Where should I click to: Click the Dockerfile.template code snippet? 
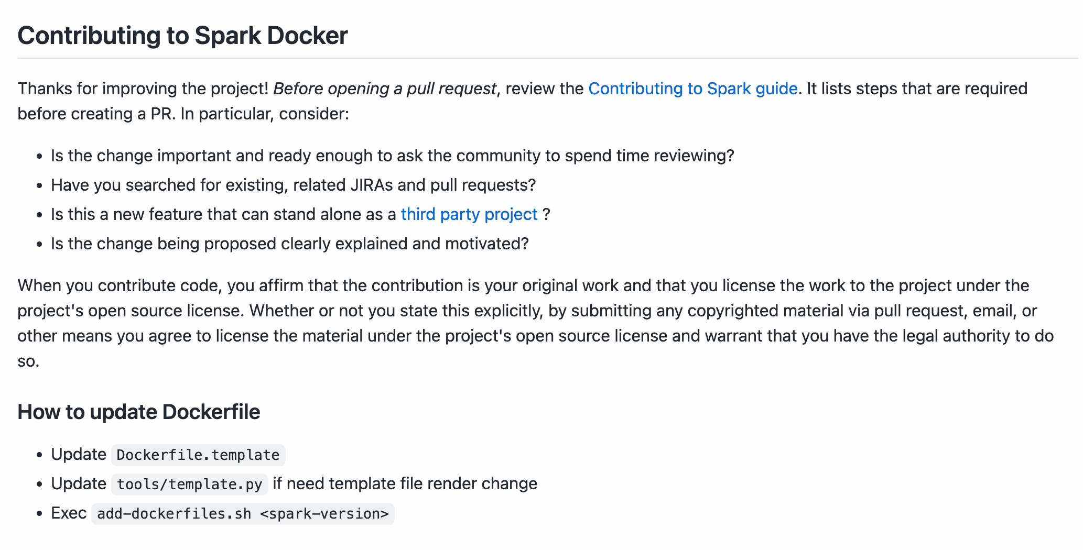click(x=198, y=455)
